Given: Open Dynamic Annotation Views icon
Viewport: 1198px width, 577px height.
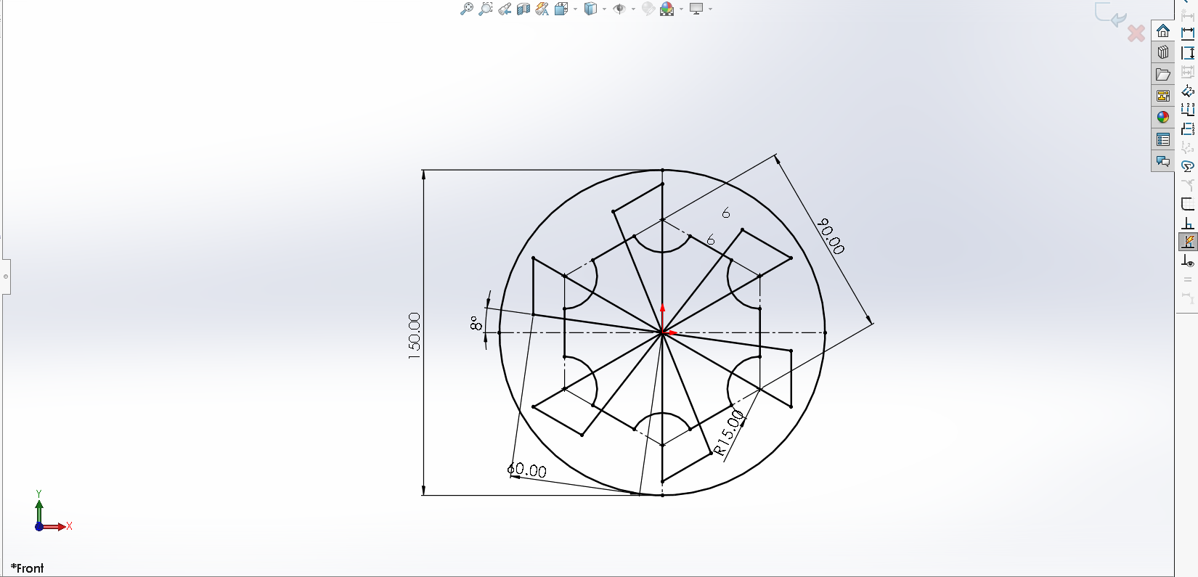Looking at the screenshot, I should (542, 9).
